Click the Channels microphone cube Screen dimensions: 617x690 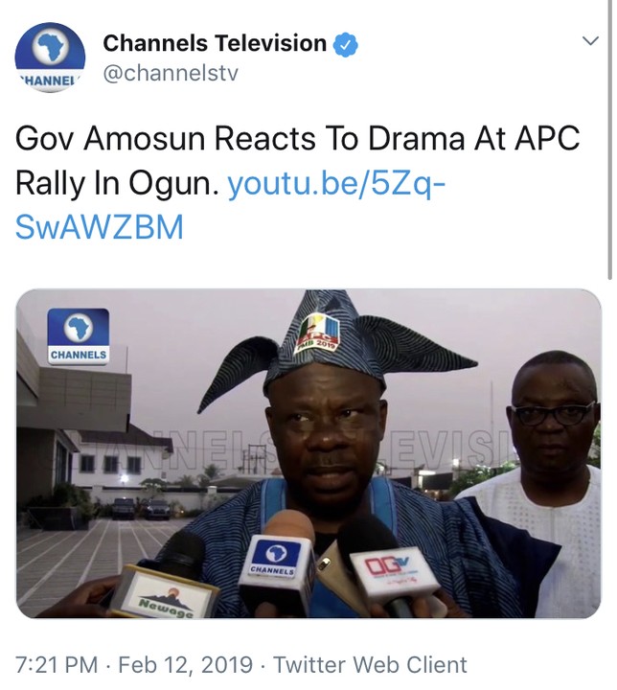coord(276,566)
